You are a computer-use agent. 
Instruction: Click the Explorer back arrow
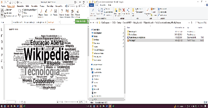[91, 23]
